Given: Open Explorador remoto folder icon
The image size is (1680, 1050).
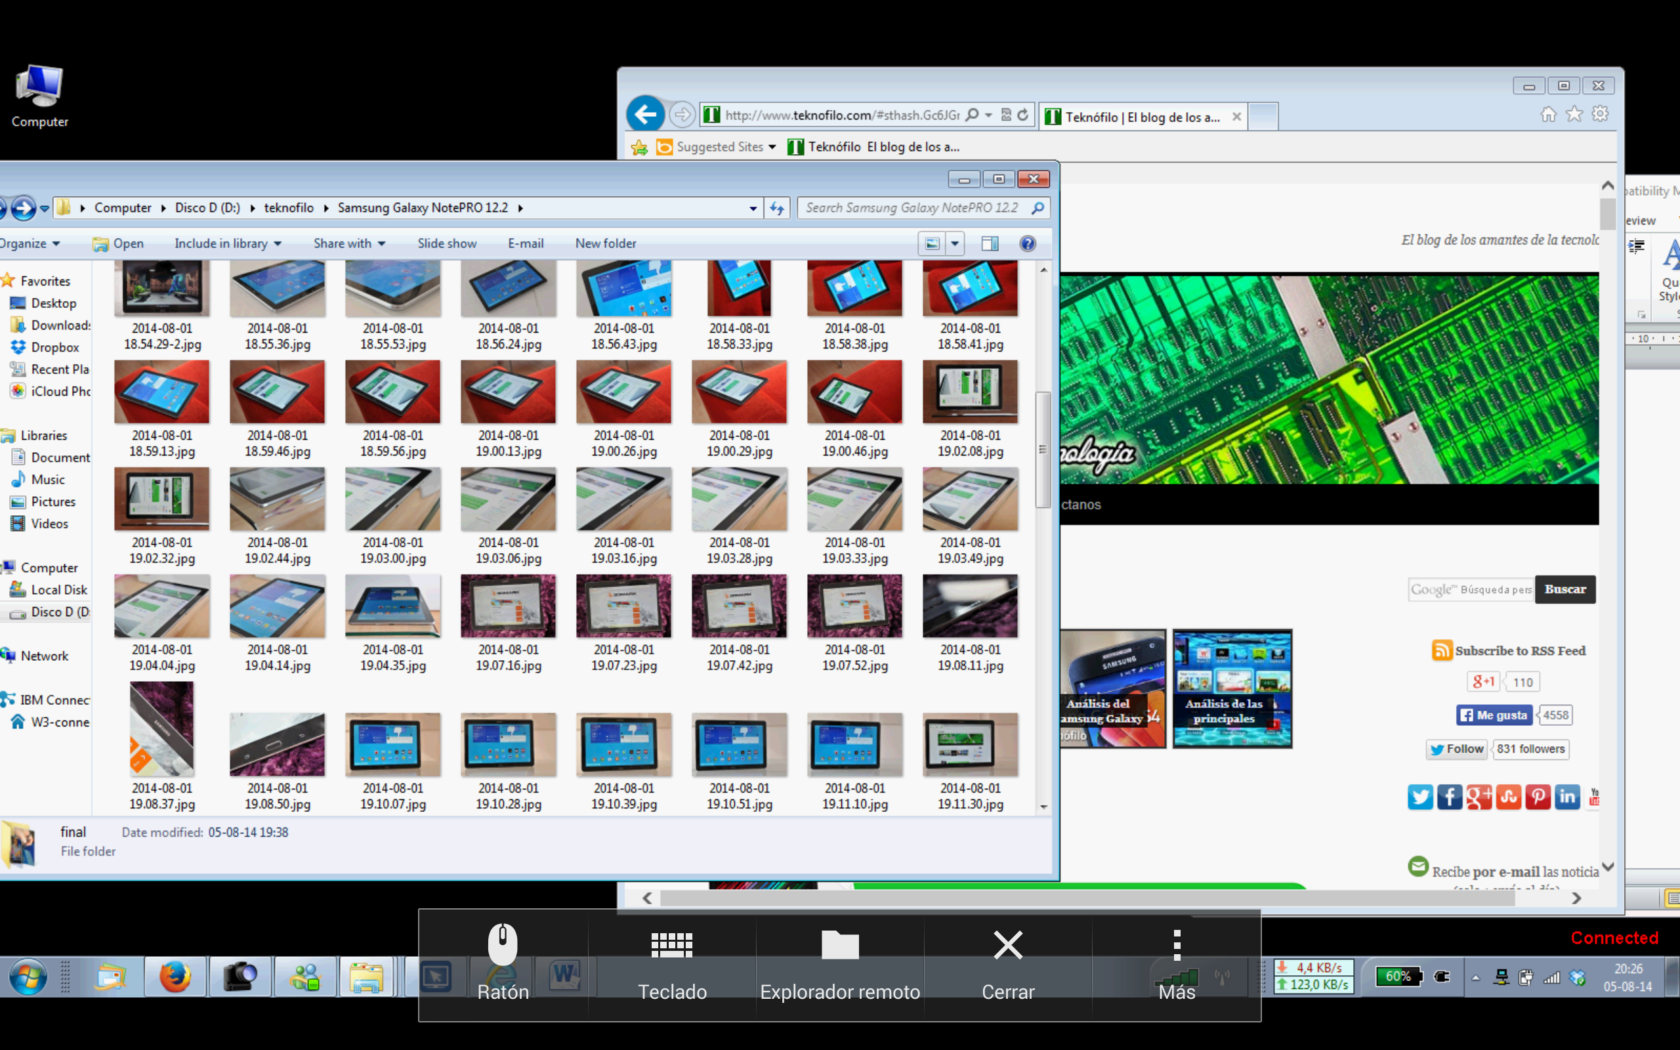Looking at the screenshot, I should (839, 945).
